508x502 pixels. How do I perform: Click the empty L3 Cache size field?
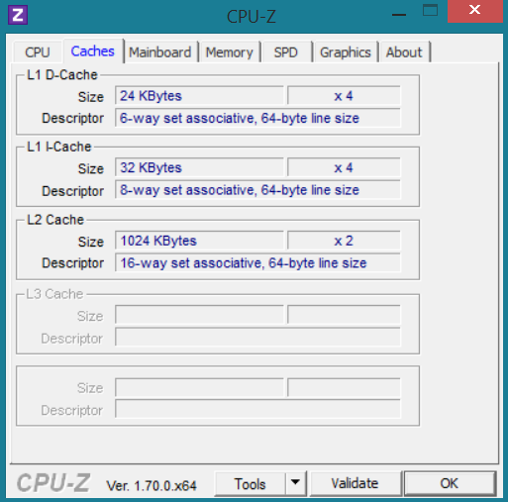pyautogui.click(x=199, y=315)
